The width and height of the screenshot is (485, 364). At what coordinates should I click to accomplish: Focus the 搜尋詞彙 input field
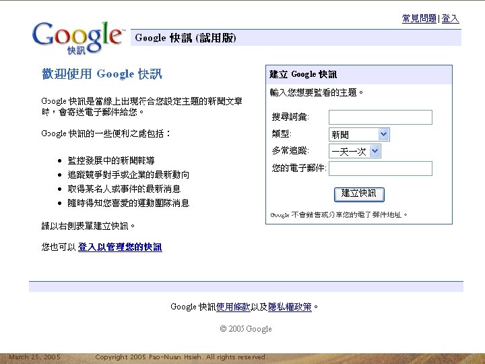click(380, 117)
